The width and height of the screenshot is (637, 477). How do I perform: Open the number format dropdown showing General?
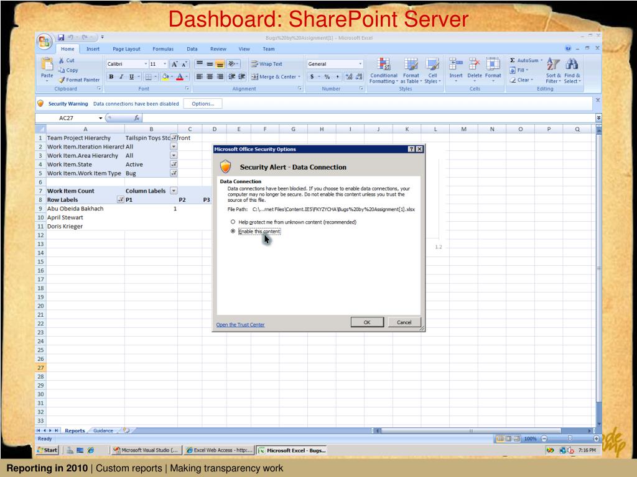click(x=360, y=64)
